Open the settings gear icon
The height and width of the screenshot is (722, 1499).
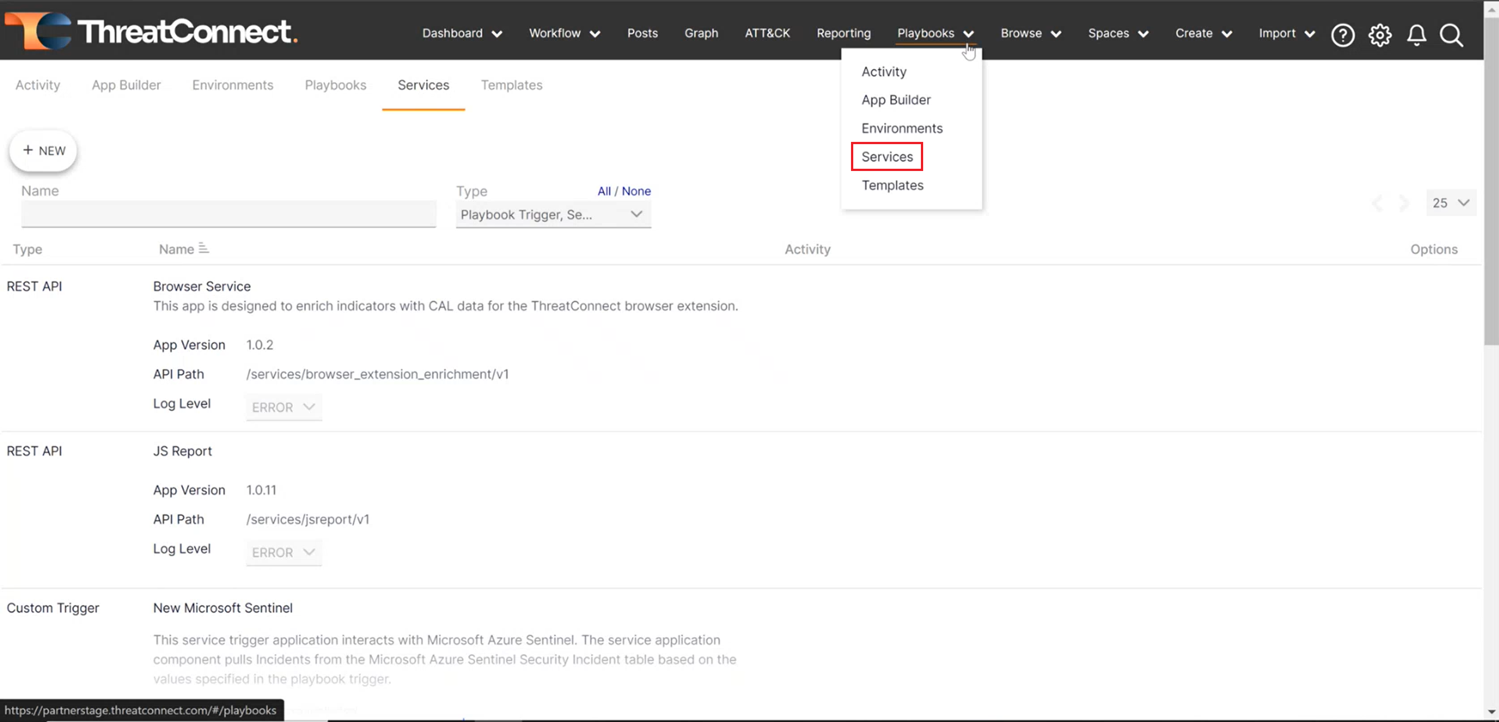(x=1380, y=35)
